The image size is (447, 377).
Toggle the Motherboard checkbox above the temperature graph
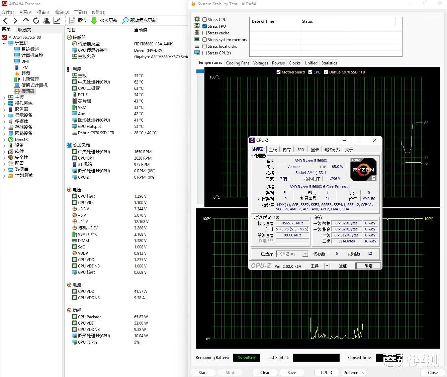click(x=279, y=72)
